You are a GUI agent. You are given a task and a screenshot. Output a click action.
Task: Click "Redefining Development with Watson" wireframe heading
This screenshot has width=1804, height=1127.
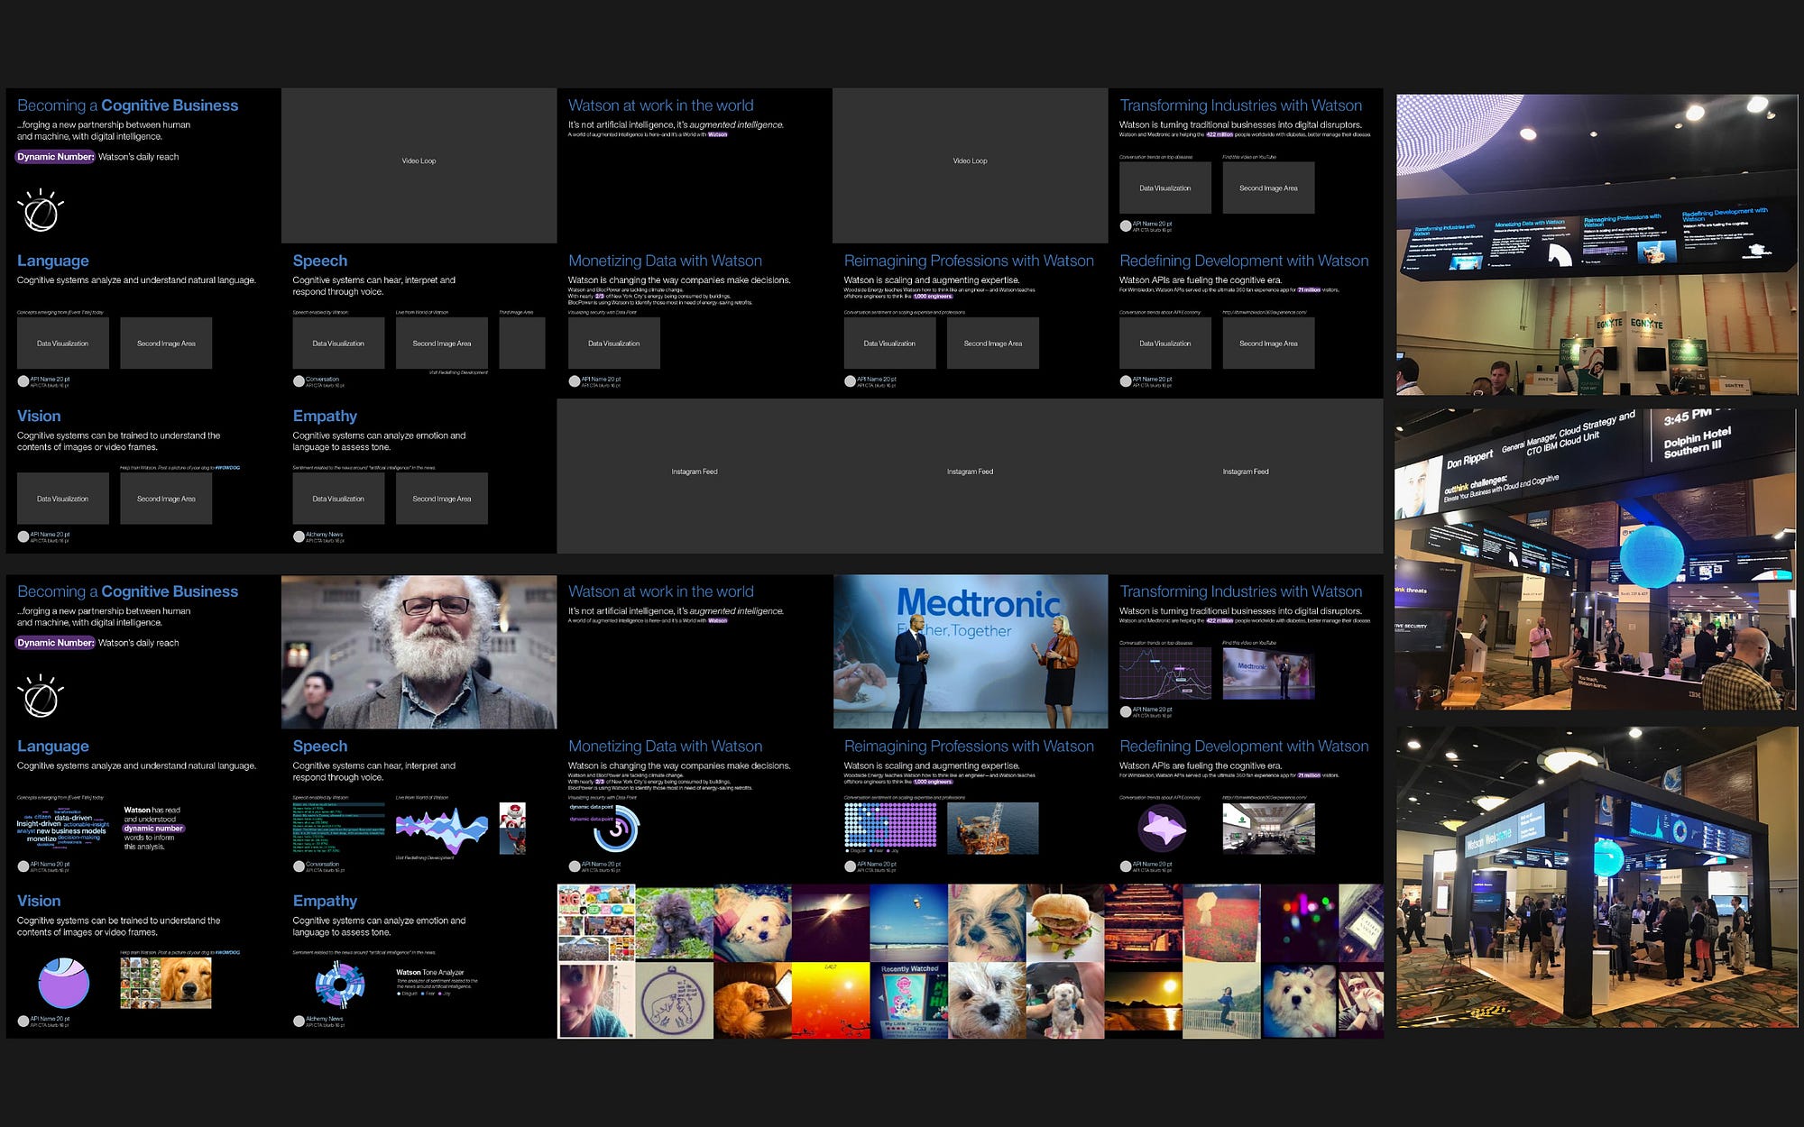point(1244,261)
